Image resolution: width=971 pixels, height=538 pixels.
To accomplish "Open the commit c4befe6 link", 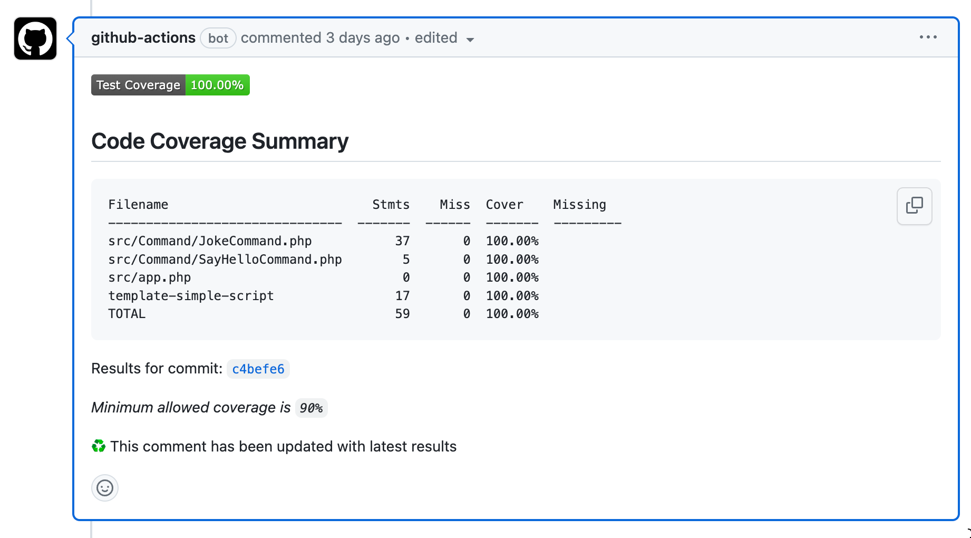I will [x=258, y=369].
